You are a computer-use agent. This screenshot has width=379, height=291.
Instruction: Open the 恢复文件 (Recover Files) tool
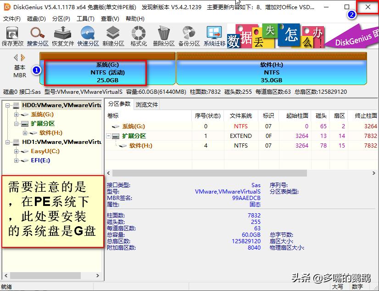[x=62, y=35]
